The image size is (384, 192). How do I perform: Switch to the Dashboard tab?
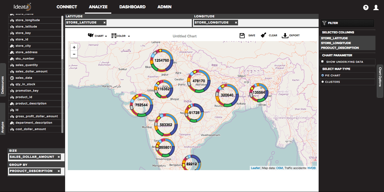coord(132,7)
